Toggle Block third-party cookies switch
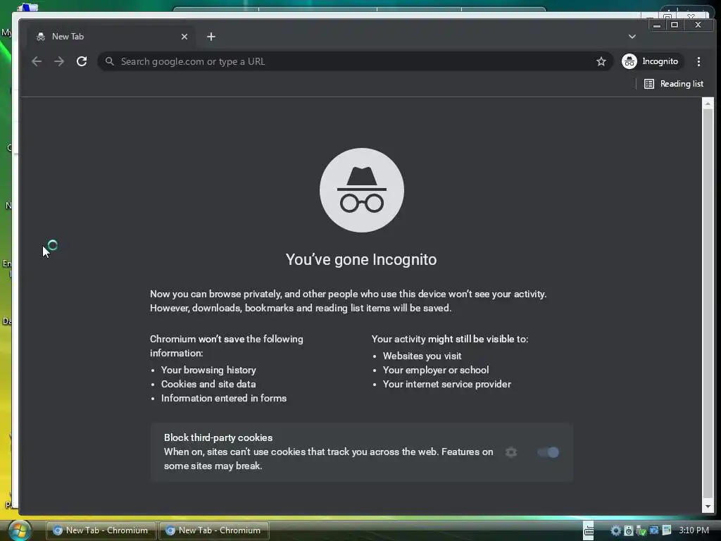 548,452
